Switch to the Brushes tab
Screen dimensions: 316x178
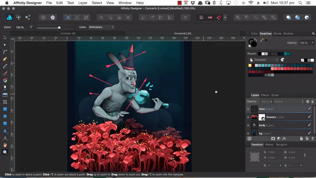coord(288,34)
